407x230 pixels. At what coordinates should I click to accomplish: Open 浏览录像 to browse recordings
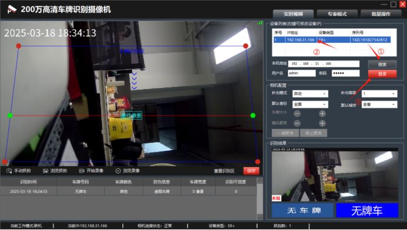click(x=128, y=171)
